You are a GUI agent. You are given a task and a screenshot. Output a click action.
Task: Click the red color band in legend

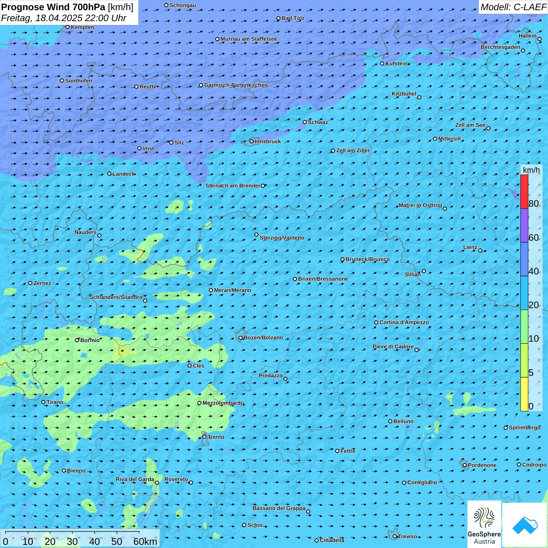click(524, 191)
